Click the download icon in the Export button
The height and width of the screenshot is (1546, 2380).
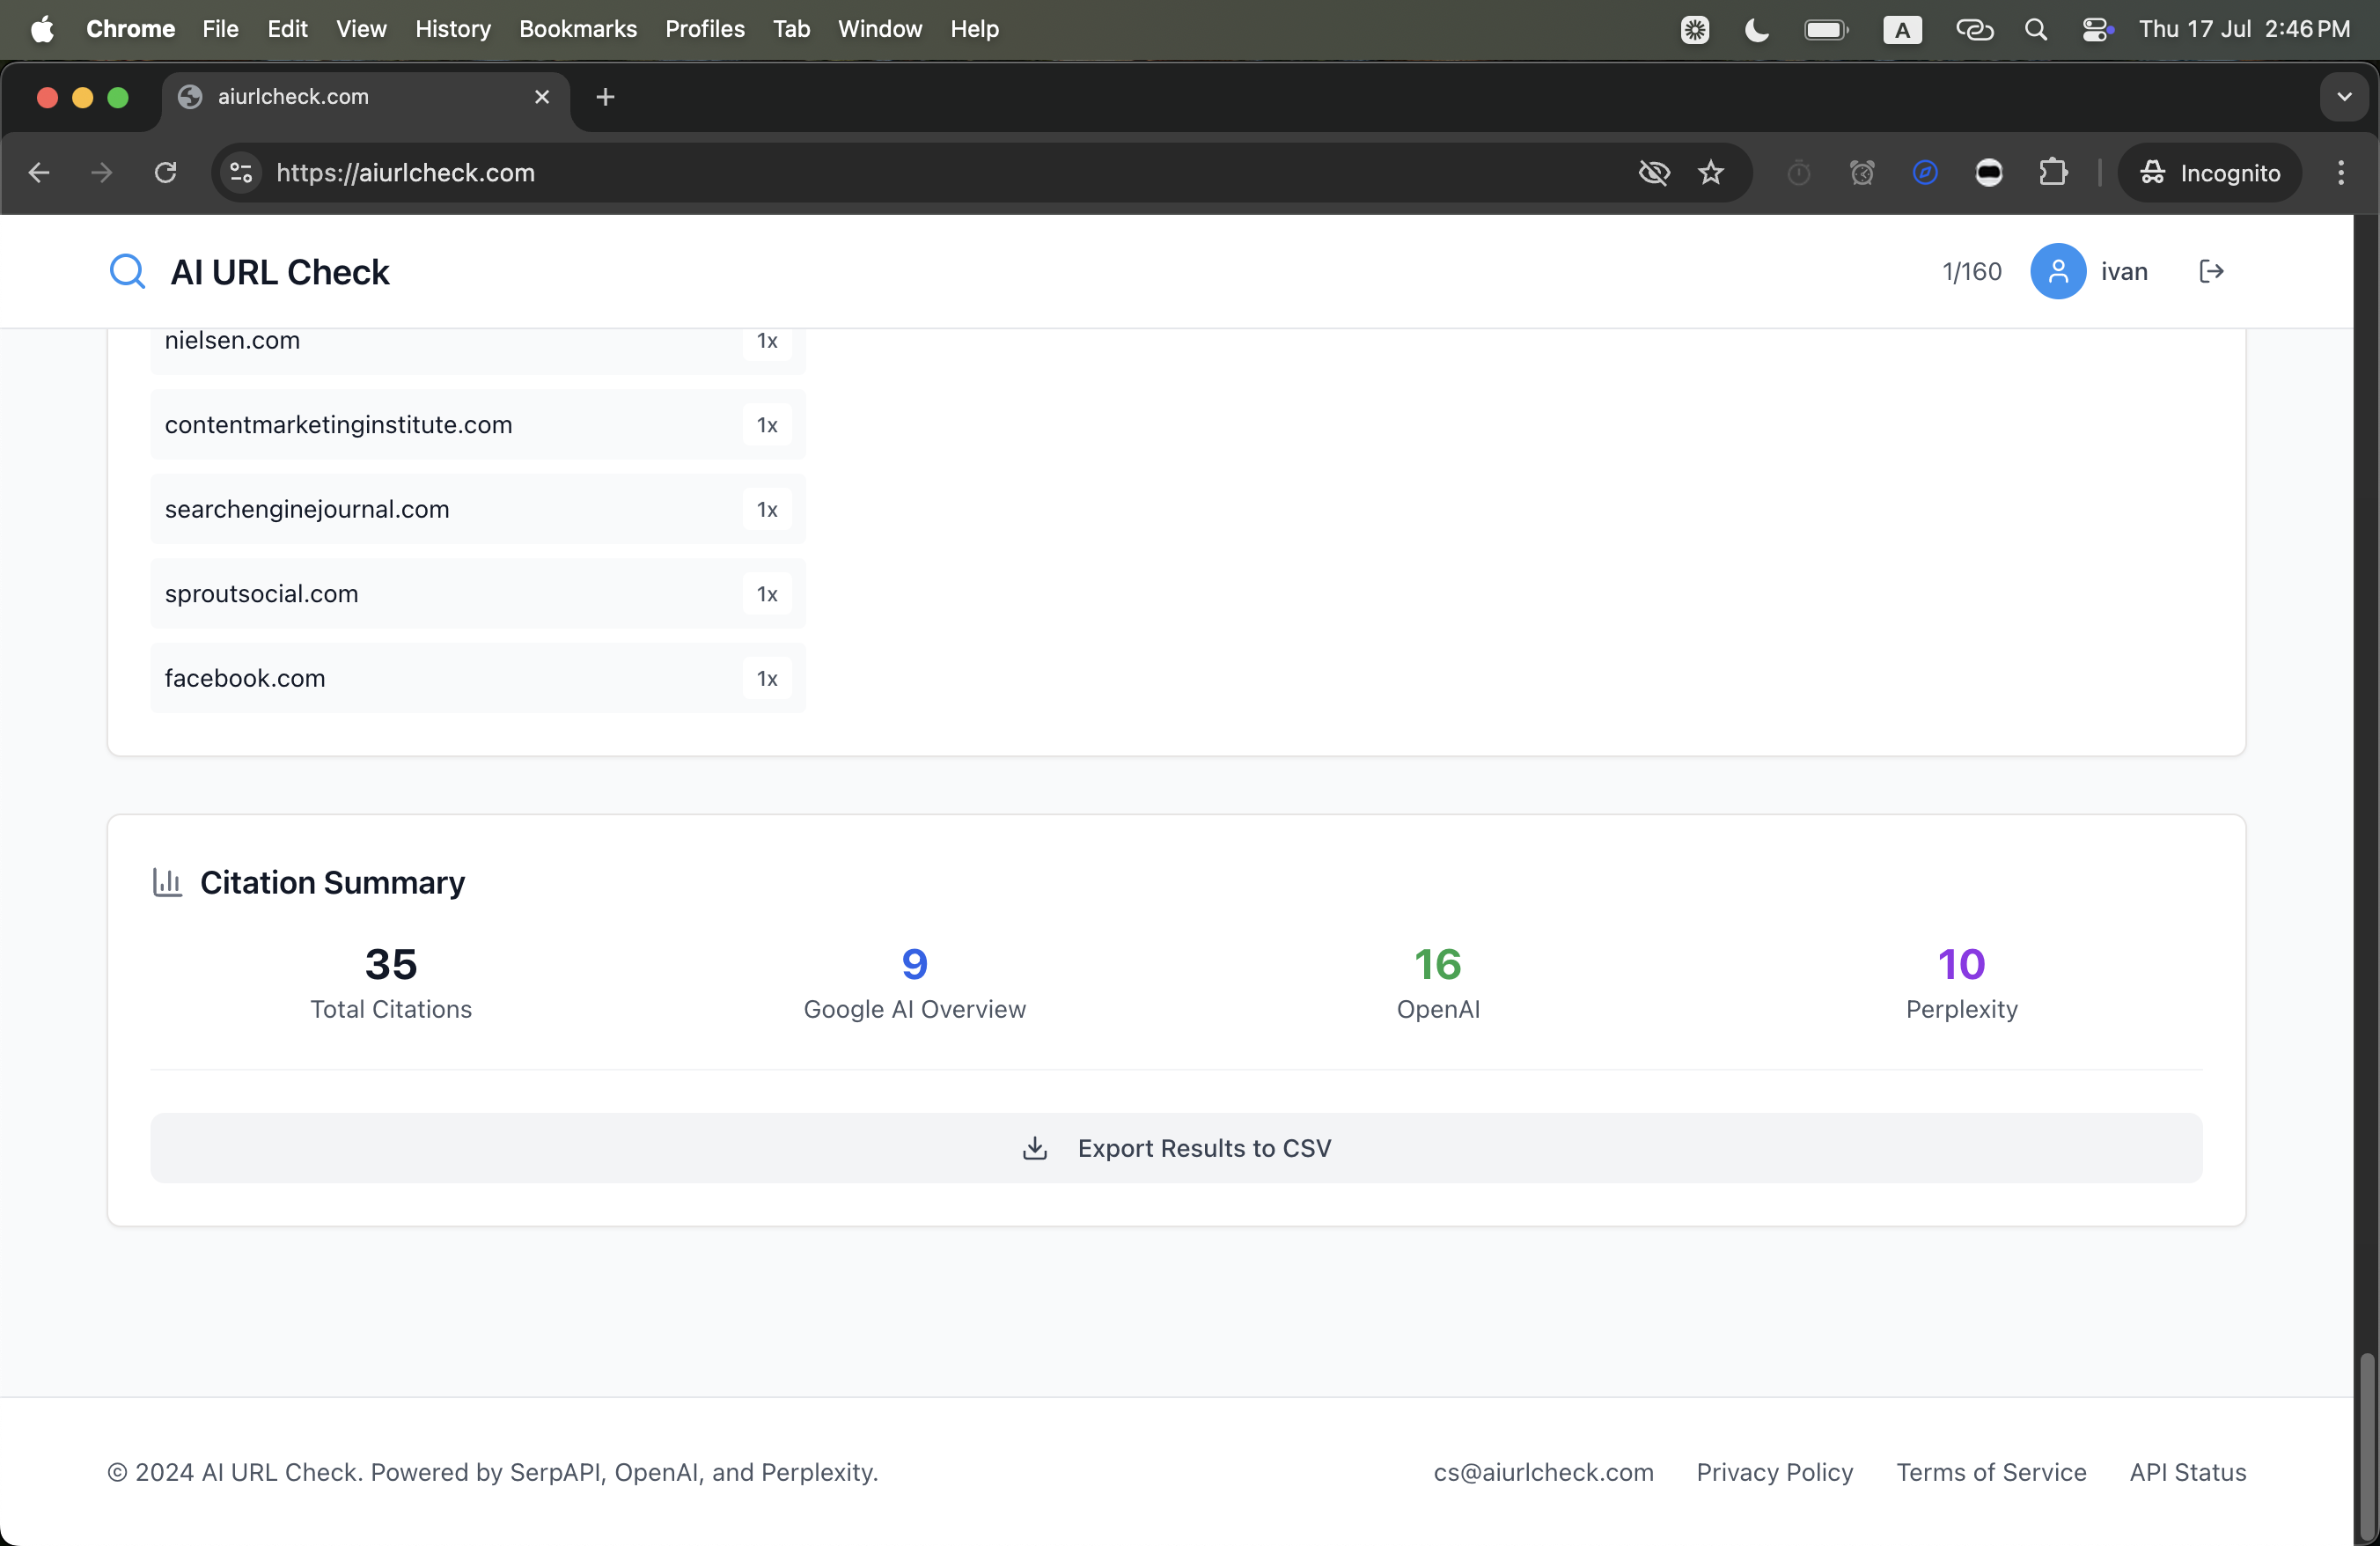pos(1035,1148)
